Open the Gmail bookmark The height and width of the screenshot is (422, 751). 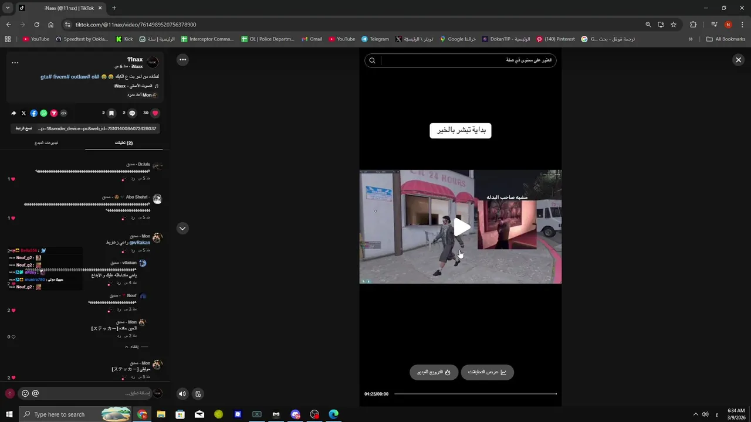coord(312,39)
